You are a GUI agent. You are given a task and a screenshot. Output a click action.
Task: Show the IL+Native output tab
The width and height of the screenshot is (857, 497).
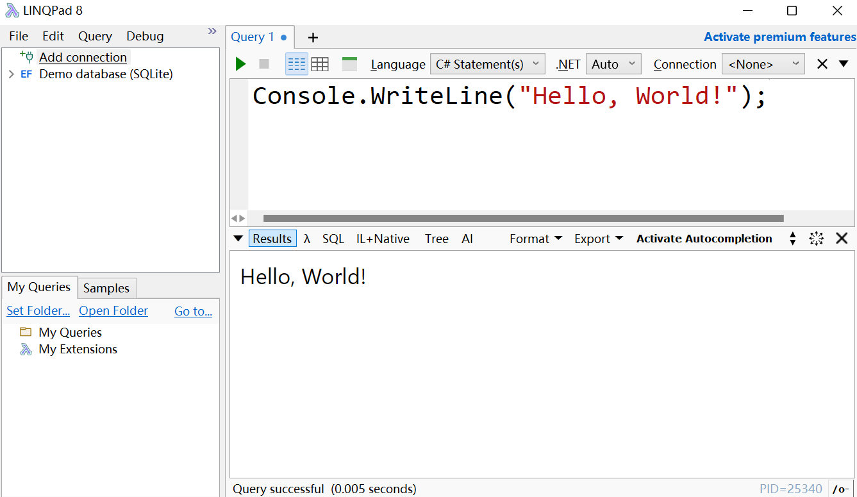point(383,239)
